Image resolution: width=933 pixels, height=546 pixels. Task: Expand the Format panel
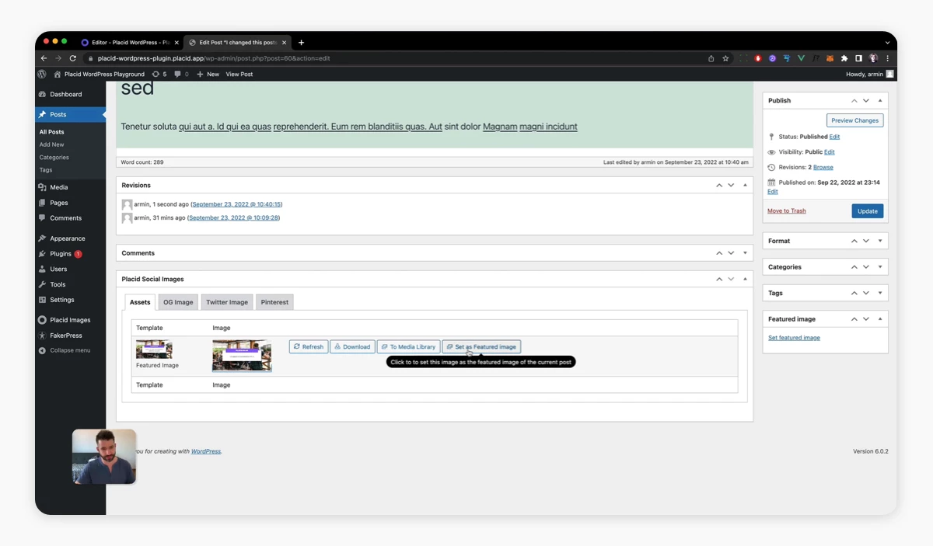pyautogui.click(x=880, y=241)
